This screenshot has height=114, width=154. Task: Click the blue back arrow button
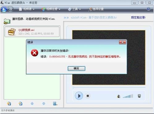click(4, 9)
